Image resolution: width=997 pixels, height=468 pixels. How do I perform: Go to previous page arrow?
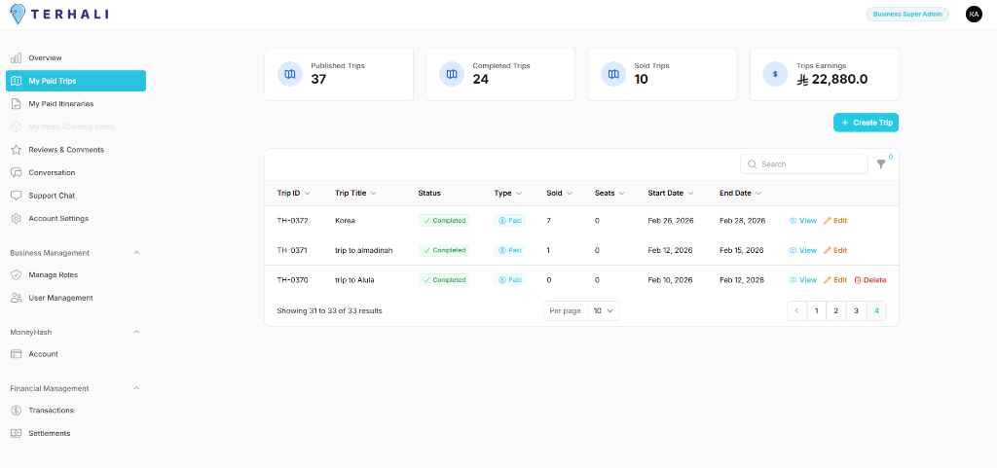tap(796, 311)
